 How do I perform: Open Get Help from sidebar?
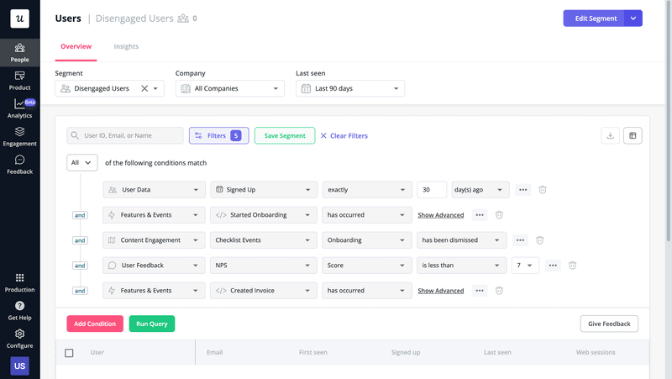[x=19, y=311]
